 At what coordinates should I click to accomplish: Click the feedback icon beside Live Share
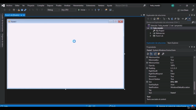point(193,10)
